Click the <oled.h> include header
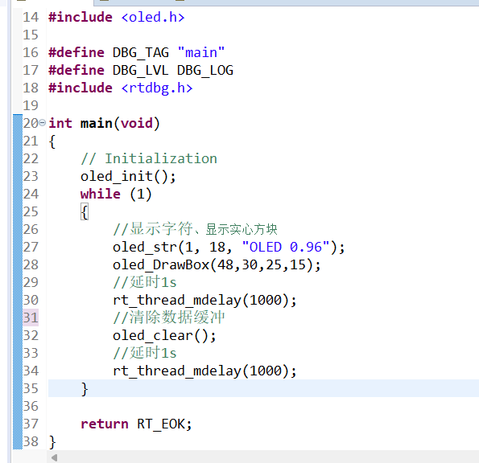Image resolution: width=479 pixels, height=463 pixels. tap(153, 17)
